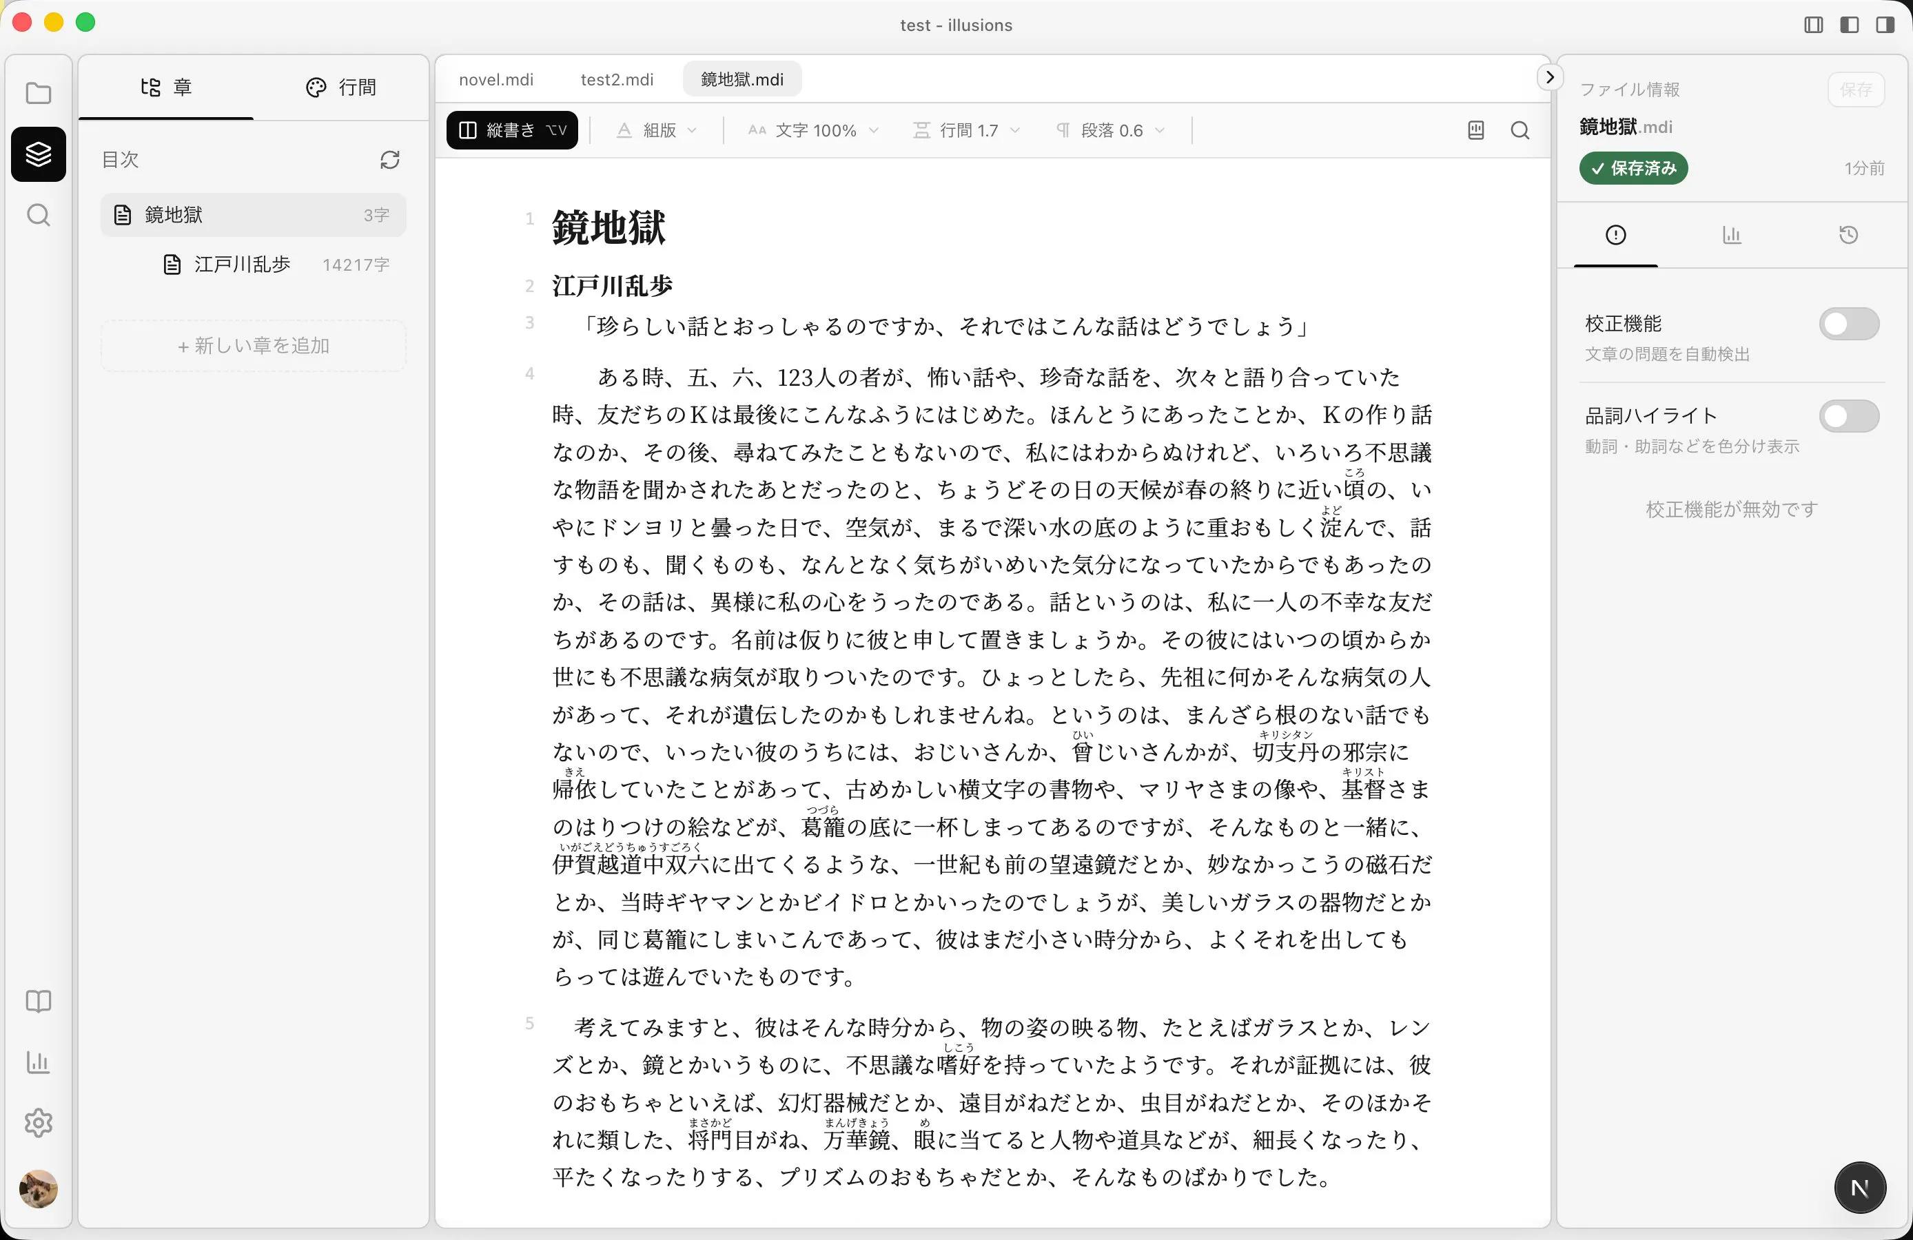Open the 行間 1.7 line spacing dropdown
The width and height of the screenshot is (1913, 1240).
[x=967, y=130]
